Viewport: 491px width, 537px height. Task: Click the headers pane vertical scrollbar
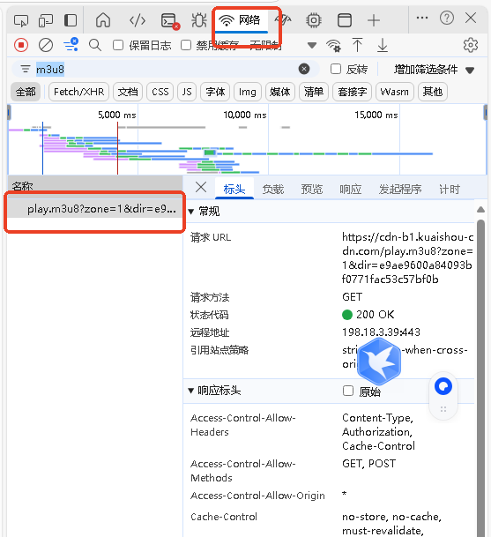click(480, 377)
